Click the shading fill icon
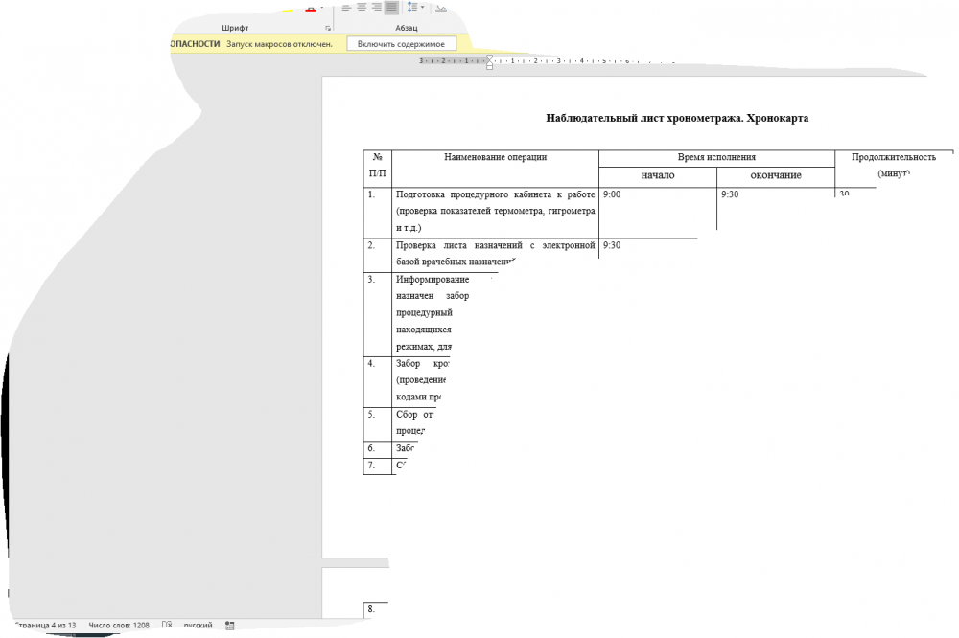Image resolution: width=959 pixels, height=638 pixels. (x=440, y=8)
